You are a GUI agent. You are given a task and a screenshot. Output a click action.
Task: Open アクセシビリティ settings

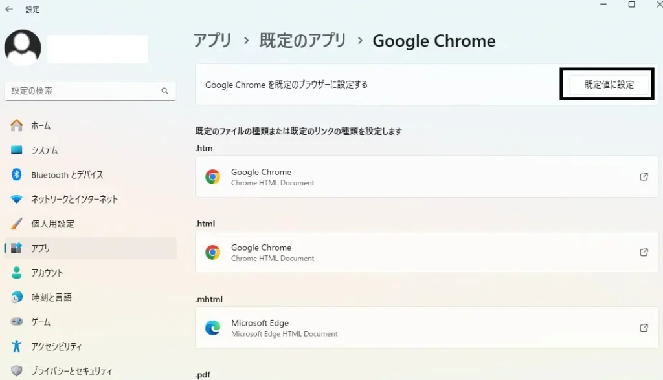pyautogui.click(x=91, y=346)
